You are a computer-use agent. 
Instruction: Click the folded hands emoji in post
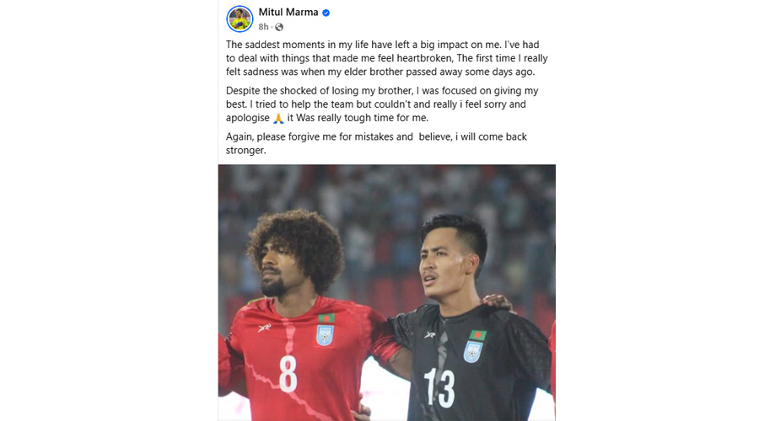click(277, 118)
